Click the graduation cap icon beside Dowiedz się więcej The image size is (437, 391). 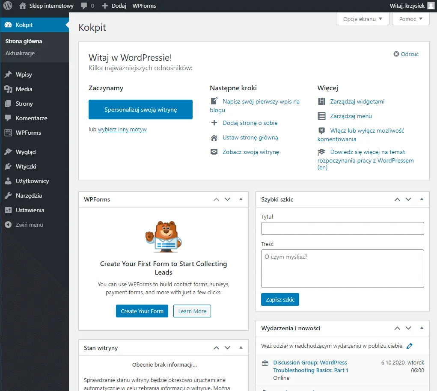coord(321,152)
